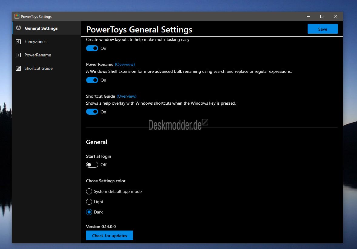Turn off the window layouts (FancyZones) toggle

coord(92,48)
